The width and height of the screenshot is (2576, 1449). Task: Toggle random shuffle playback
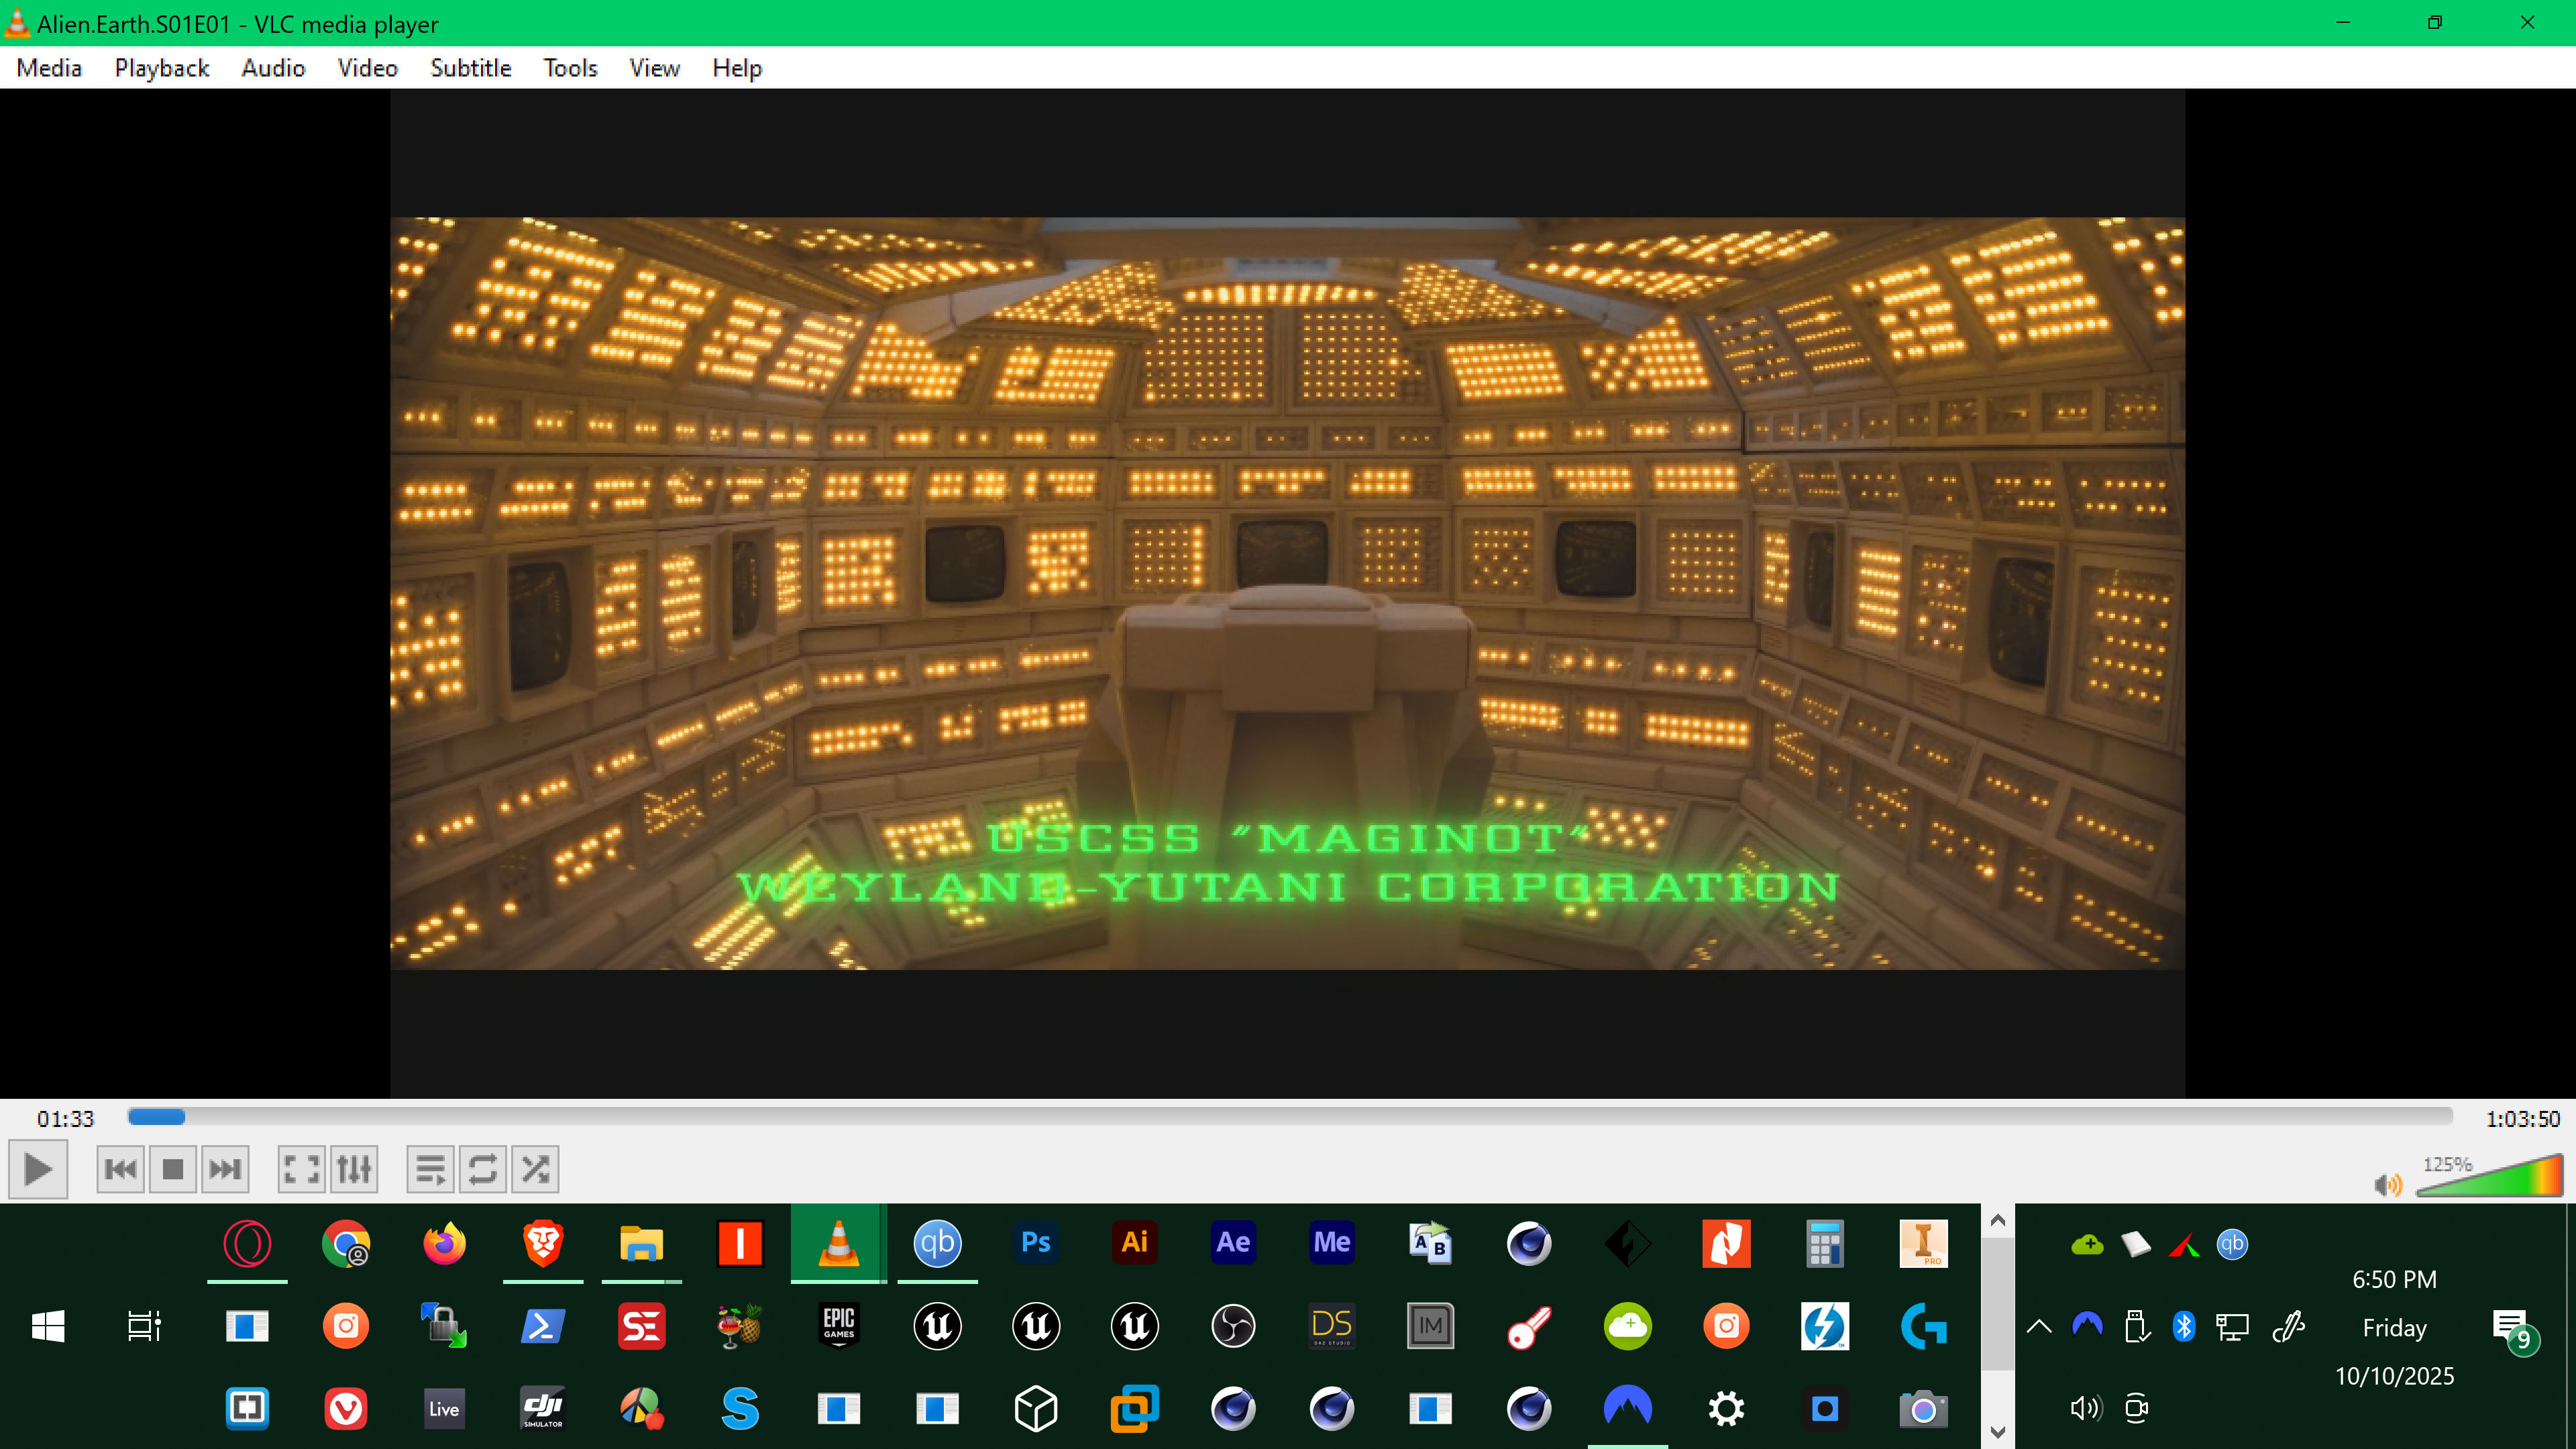coord(535,1169)
